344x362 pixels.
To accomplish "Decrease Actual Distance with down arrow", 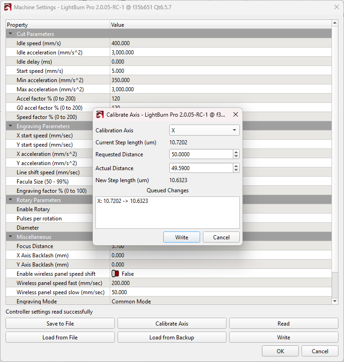I will pos(236,170).
